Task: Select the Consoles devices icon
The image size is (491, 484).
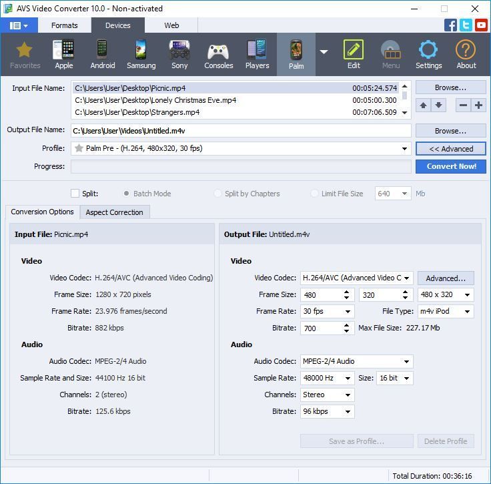Action: click(219, 55)
